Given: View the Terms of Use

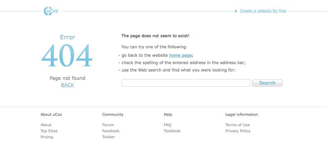Looking at the screenshot, I should [237, 125].
